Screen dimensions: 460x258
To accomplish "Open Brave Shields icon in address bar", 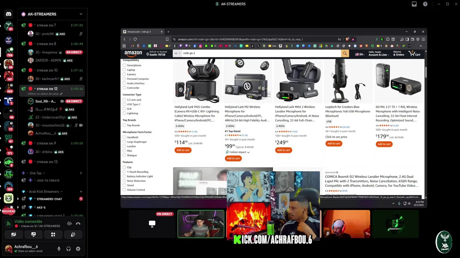I will (x=347, y=39).
